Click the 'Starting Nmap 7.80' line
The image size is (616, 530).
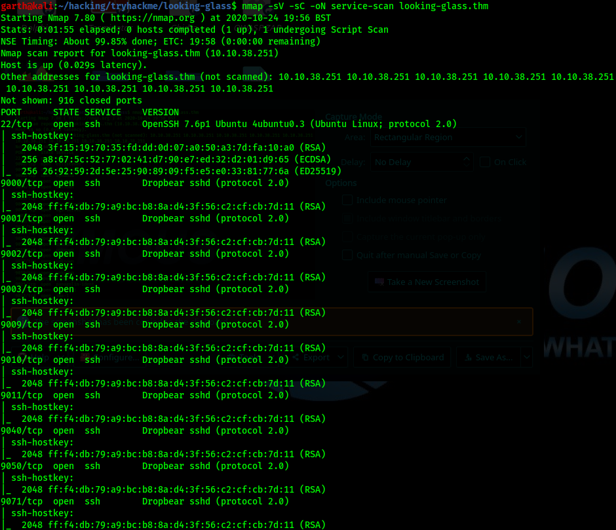(x=166, y=18)
